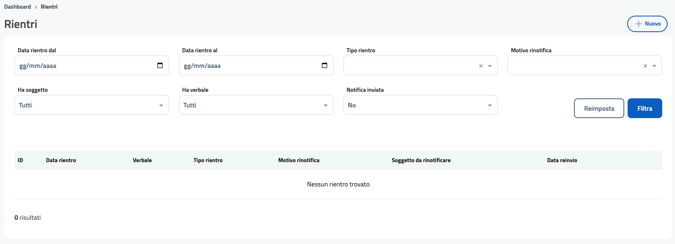Open the Ha verbale dropdown

[256, 105]
